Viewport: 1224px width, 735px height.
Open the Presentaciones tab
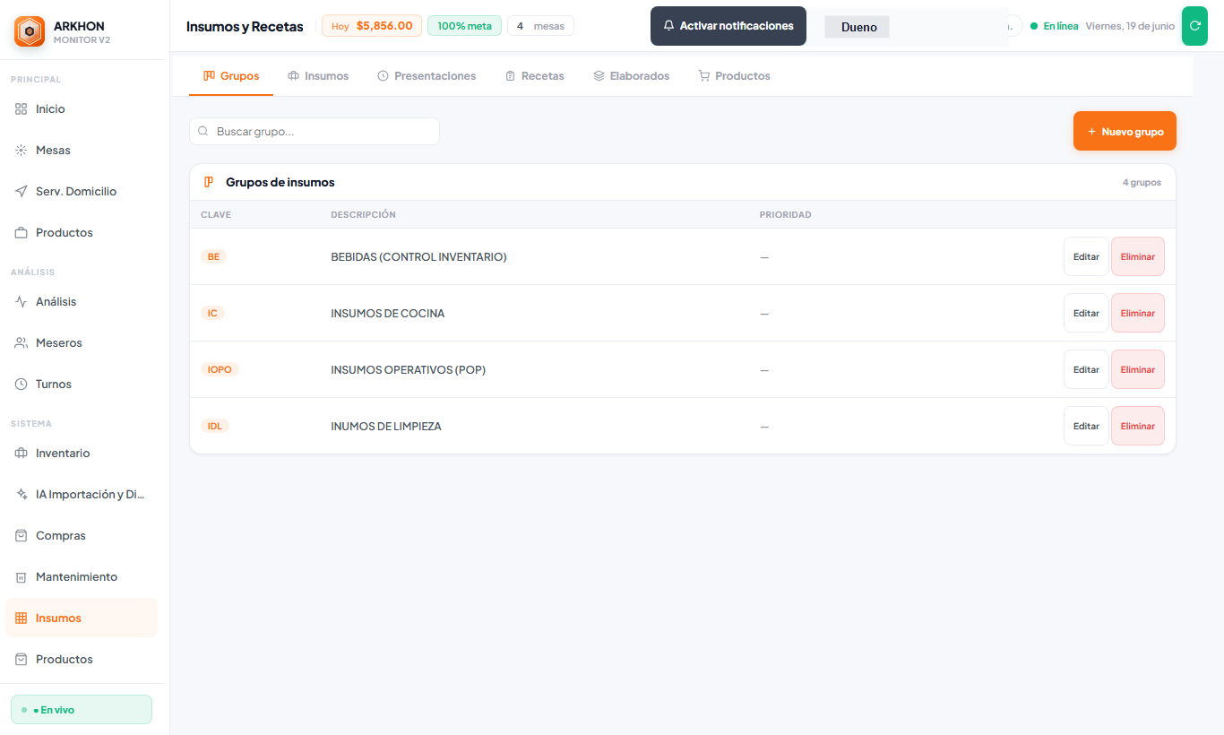pos(427,76)
